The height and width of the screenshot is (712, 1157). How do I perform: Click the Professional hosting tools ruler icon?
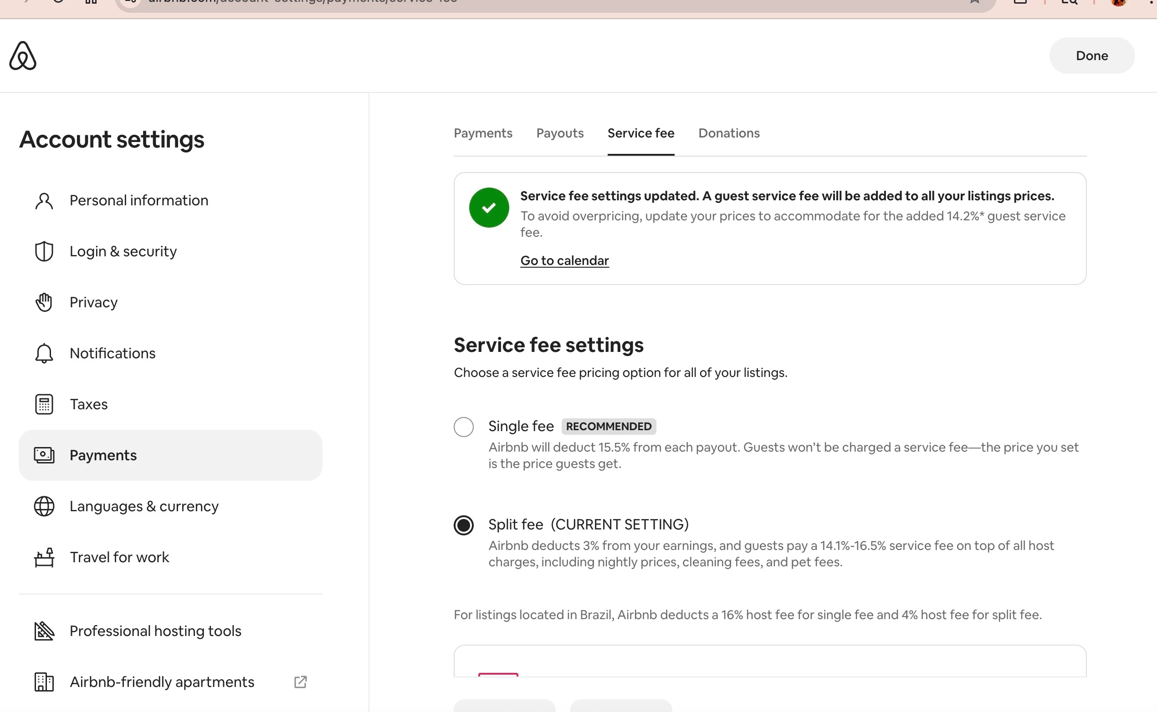[x=44, y=631]
